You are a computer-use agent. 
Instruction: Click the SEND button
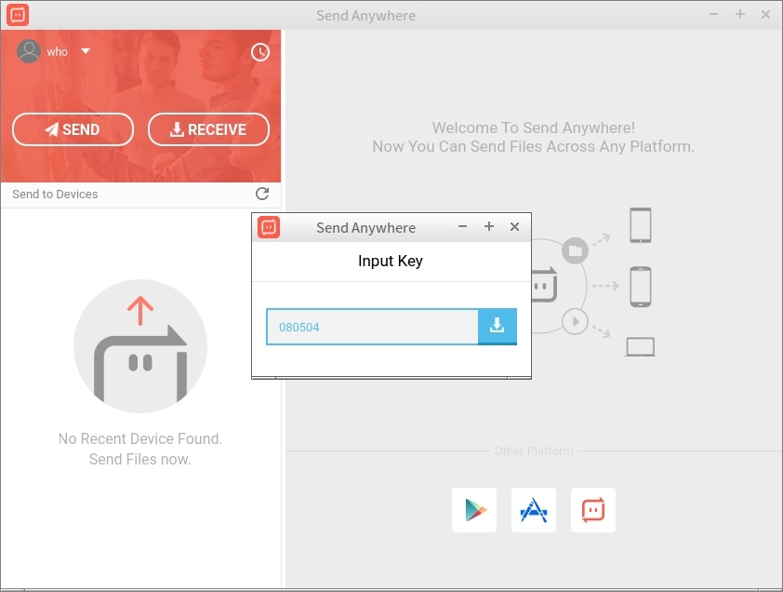pos(73,130)
